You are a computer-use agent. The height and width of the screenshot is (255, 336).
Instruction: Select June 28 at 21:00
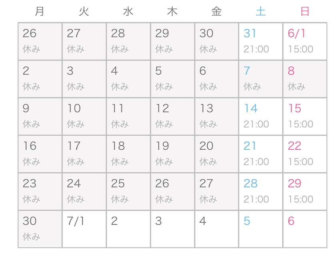pos(260,192)
